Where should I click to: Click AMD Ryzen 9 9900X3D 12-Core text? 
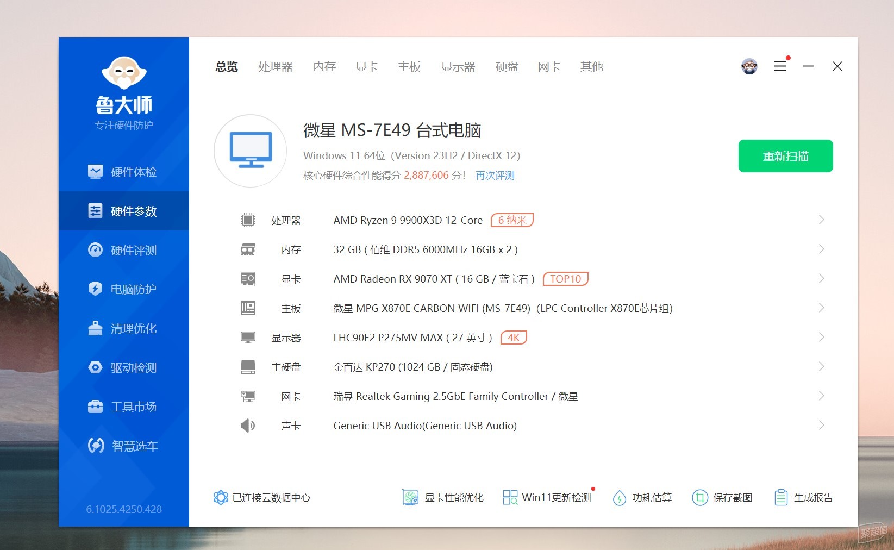click(x=408, y=220)
